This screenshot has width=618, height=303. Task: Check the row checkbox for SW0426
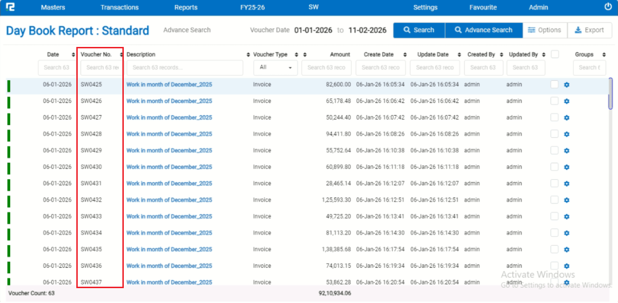[x=554, y=101]
